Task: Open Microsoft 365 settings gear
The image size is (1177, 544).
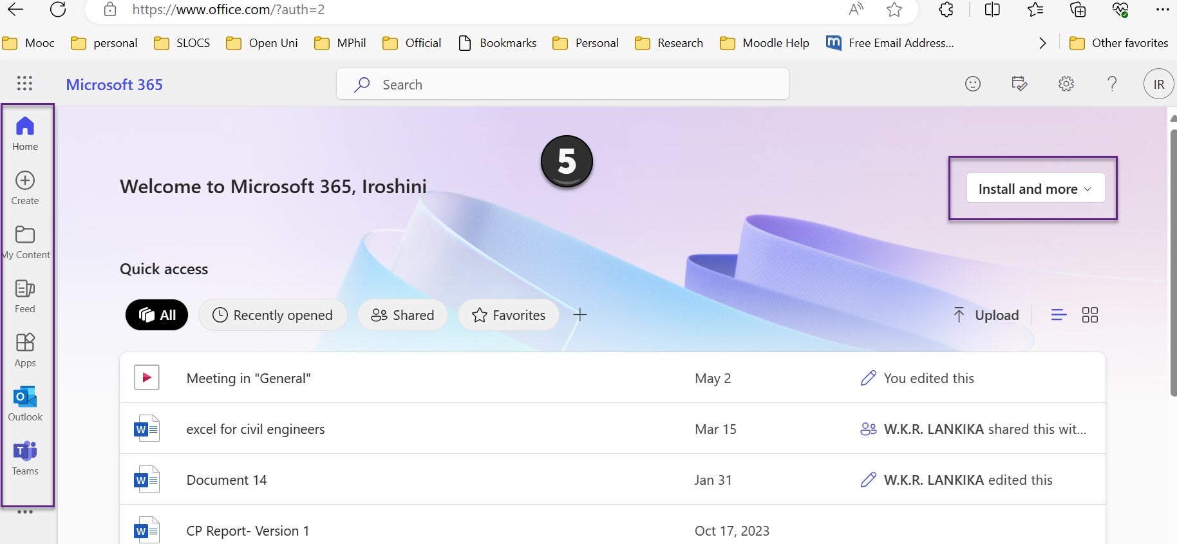Action: click(x=1066, y=84)
